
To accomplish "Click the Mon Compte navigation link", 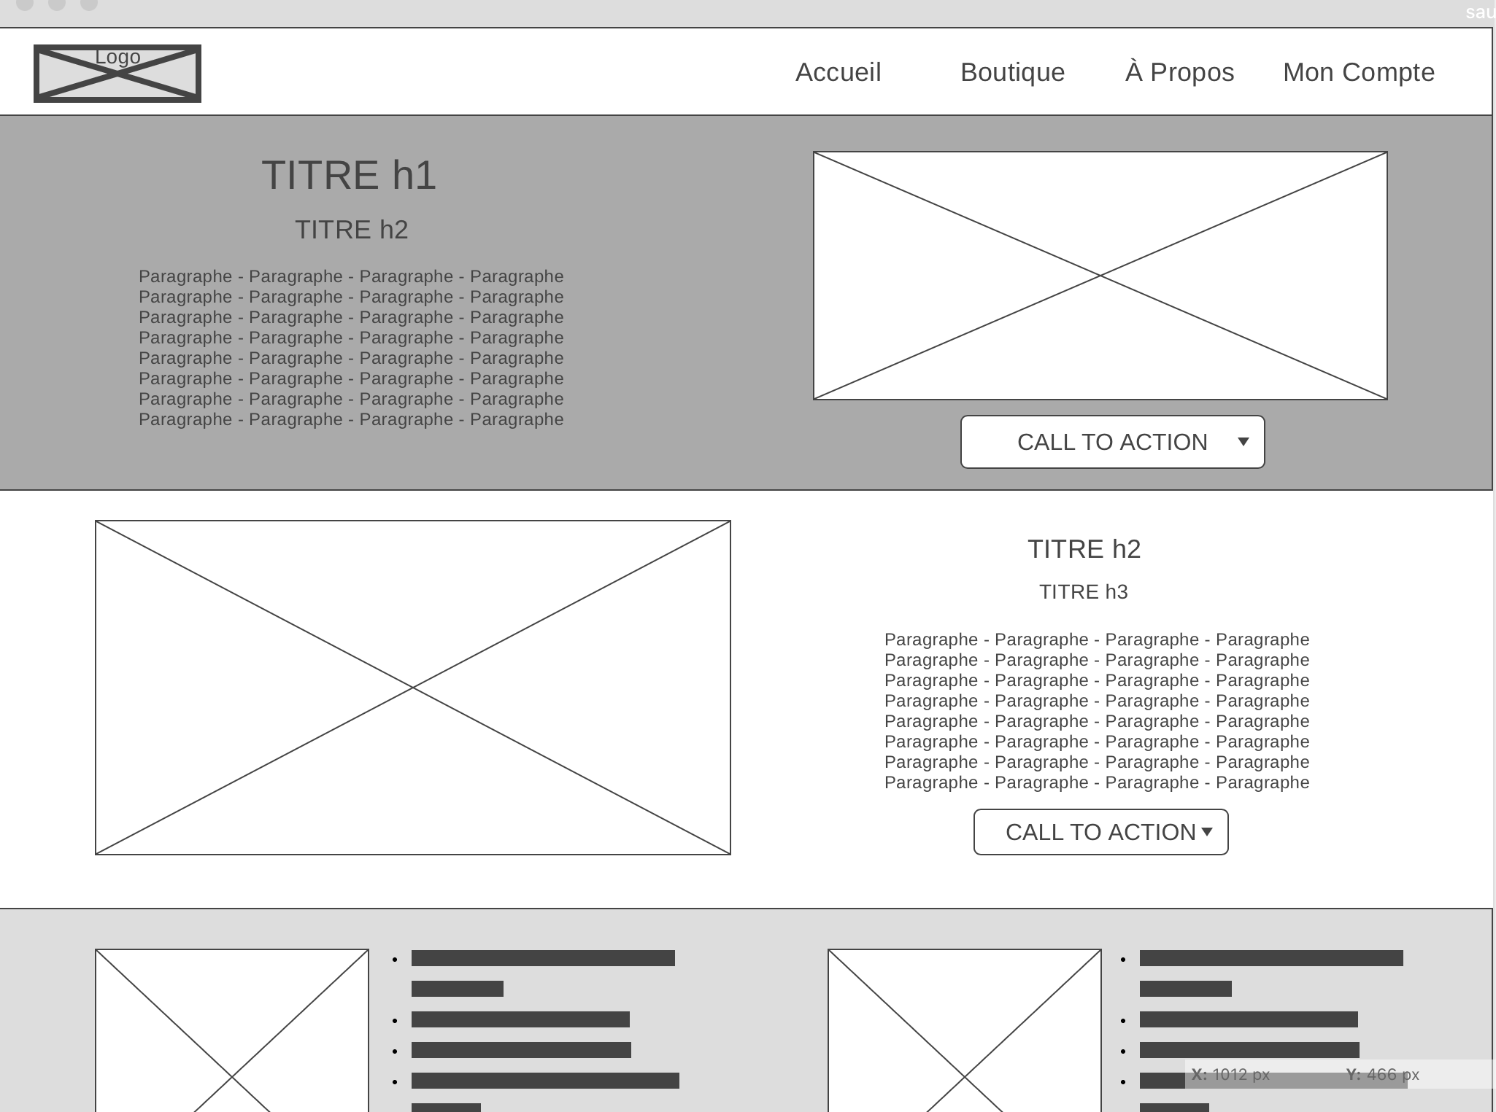I will click(x=1358, y=72).
